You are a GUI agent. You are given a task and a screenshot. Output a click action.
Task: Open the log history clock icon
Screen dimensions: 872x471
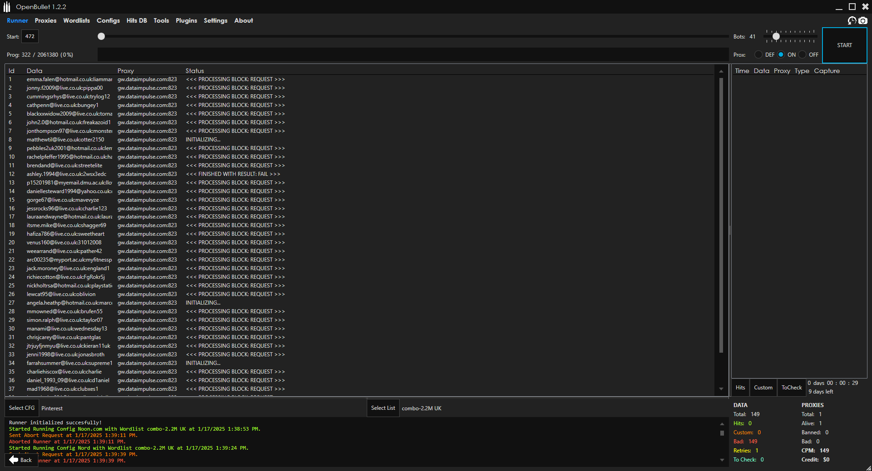point(852,21)
